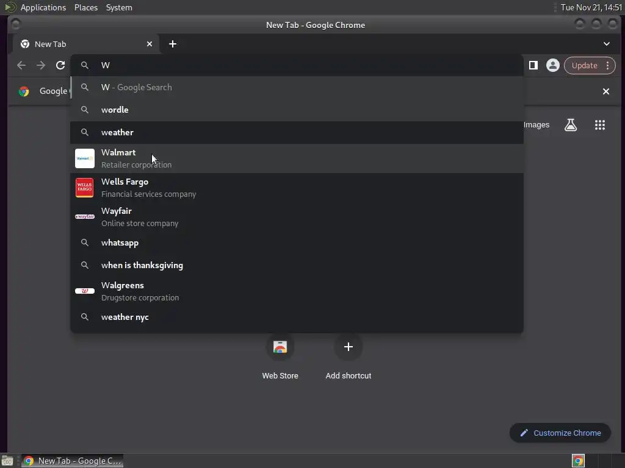Screen dimensions: 625x468
Task: Open the profile avatar icon
Action: point(552,65)
